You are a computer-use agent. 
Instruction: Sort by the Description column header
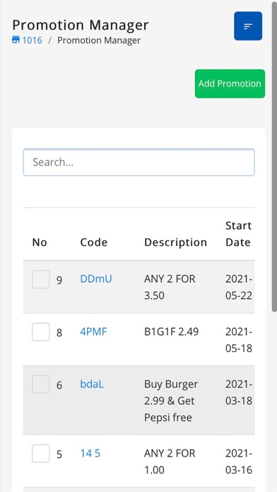coord(176,242)
